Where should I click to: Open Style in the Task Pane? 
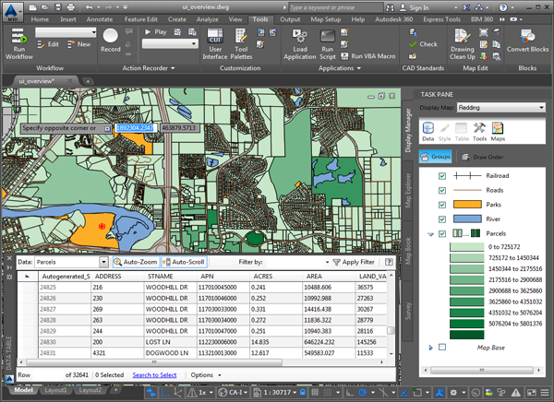(x=445, y=130)
